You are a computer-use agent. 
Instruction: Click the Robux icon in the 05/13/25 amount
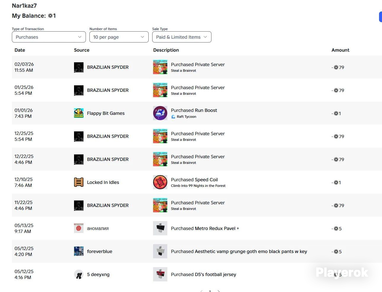(336, 229)
